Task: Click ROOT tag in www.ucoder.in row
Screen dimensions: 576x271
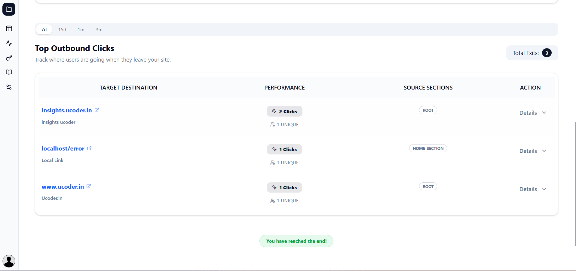Action: (x=428, y=187)
